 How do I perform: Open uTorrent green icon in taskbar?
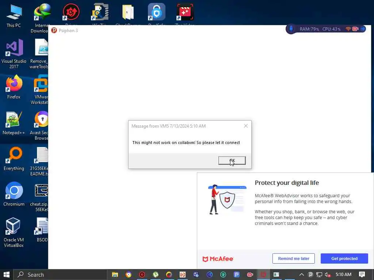156,275
